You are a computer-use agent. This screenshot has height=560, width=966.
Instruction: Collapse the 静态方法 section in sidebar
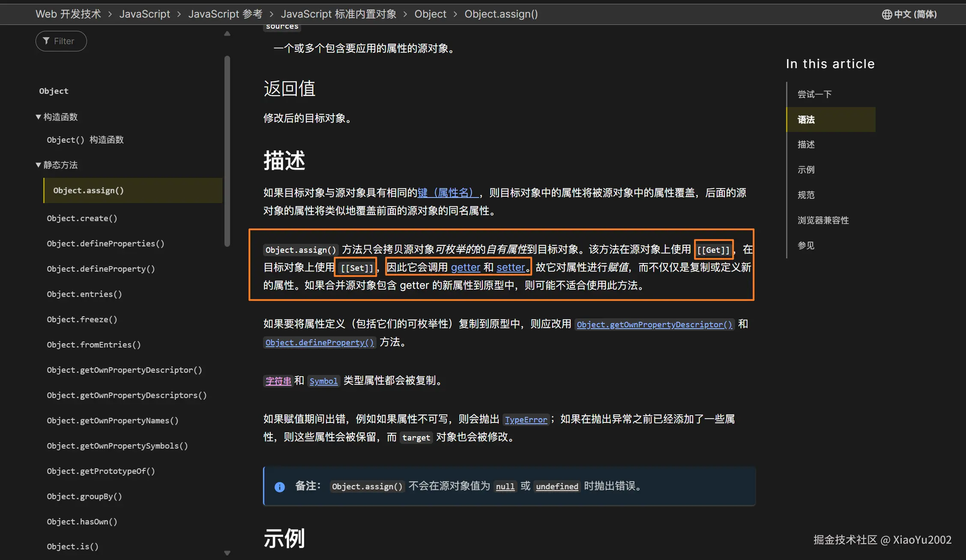coord(39,165)
